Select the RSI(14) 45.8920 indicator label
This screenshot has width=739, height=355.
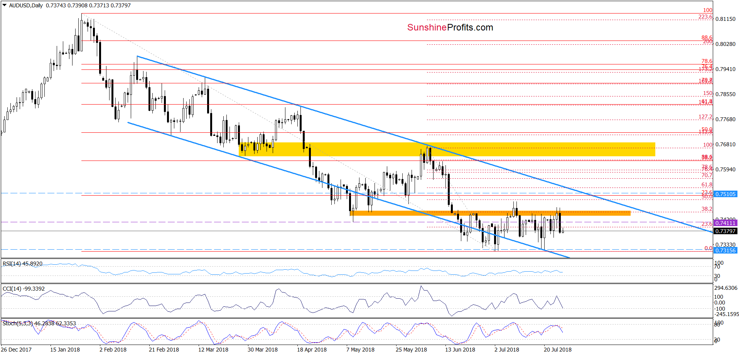pyautogui.click(x=23, y=264)
